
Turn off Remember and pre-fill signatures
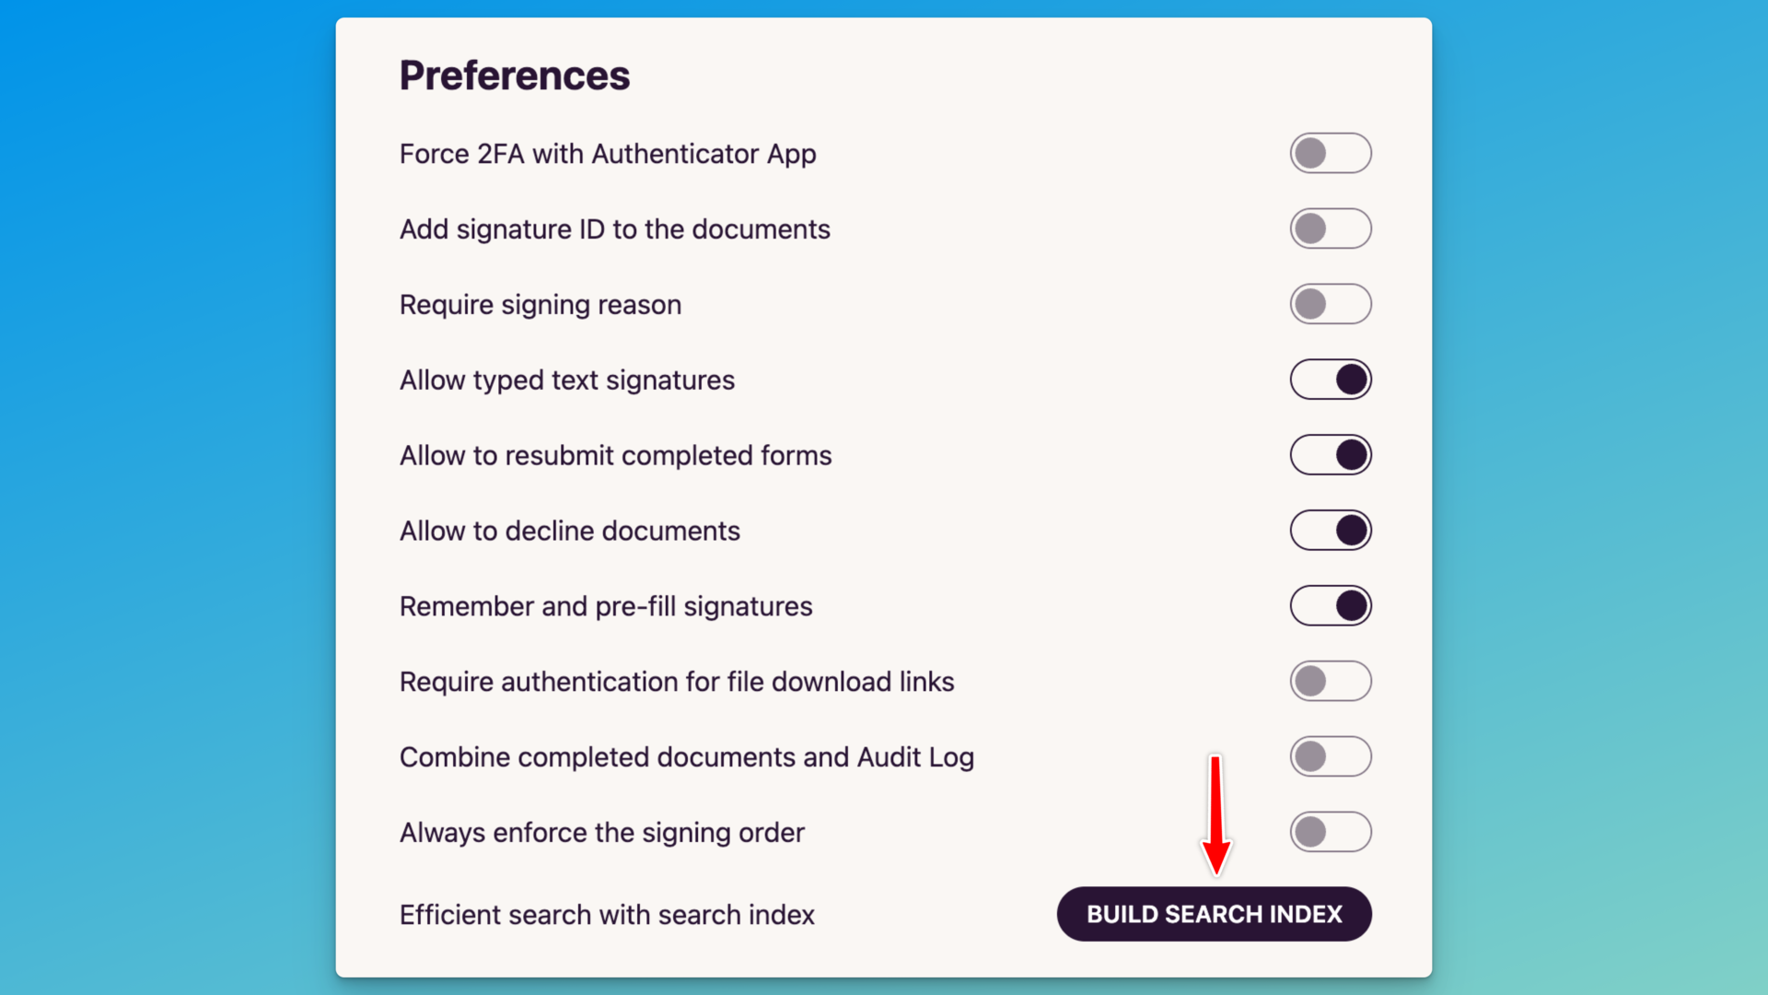(x=1331, y=605)
